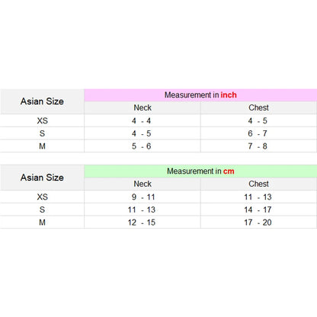Click the neck value 9 - 11 cell
Viewport: 317px width, 317px height.
pos(142,197)
